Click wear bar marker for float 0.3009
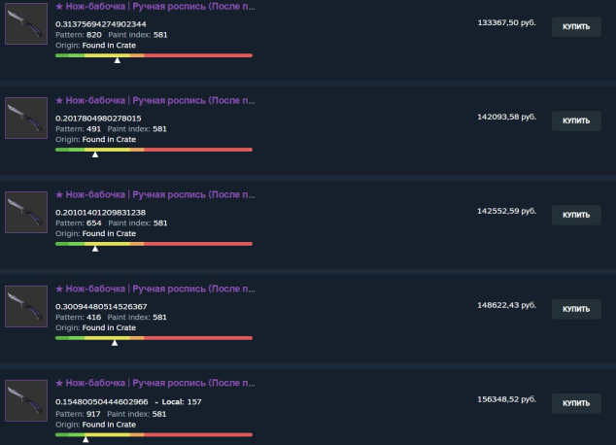The width and height of the screenshot is (616, 445). coord(115,343)
